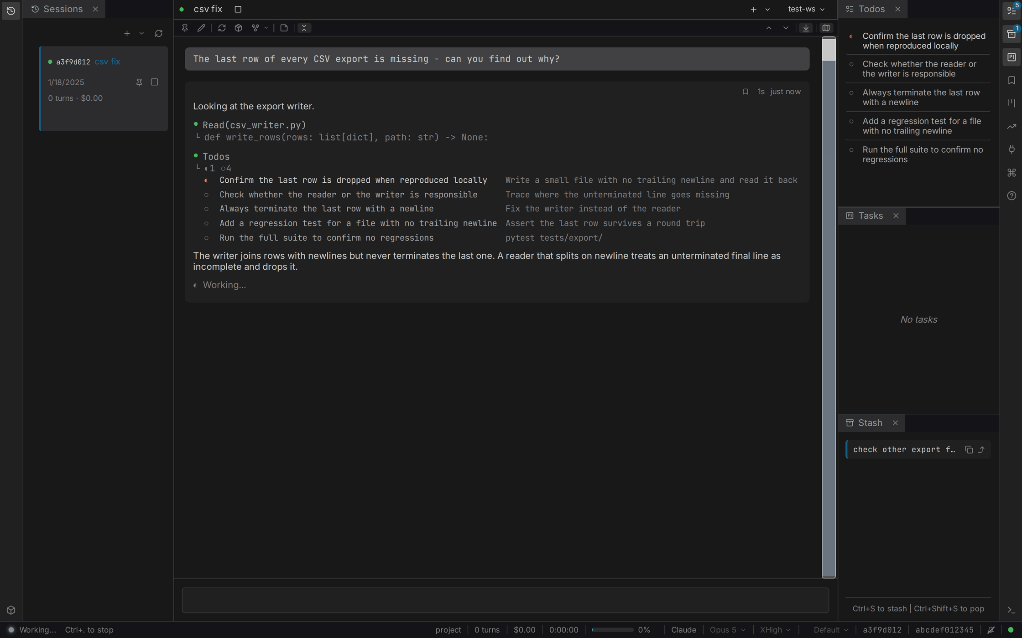Toggle auto-scroll to bottom arrow button
Viewport: 1022px width, 638px height.
[806, 28]
